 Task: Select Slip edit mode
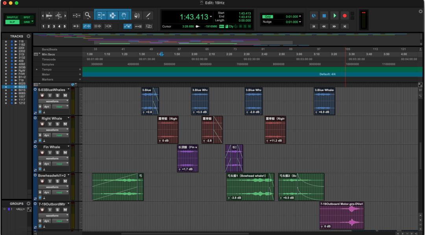(x=12, y=22)
